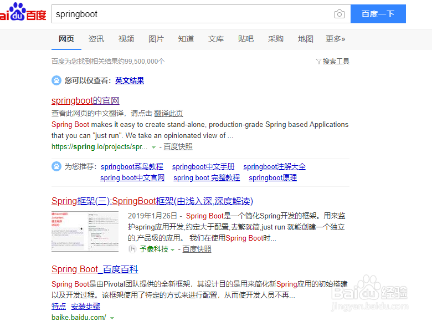The image size is (432, 321).
Task: Switch to the 资讯 tab
Action: [x=96, y=39]
